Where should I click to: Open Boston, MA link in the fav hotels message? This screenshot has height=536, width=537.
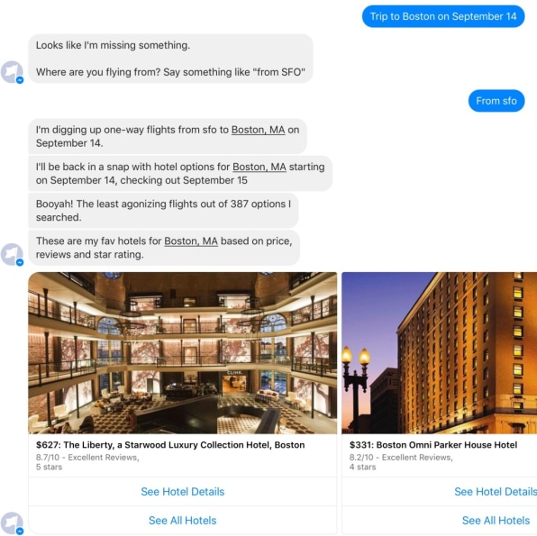click(191, 241)
